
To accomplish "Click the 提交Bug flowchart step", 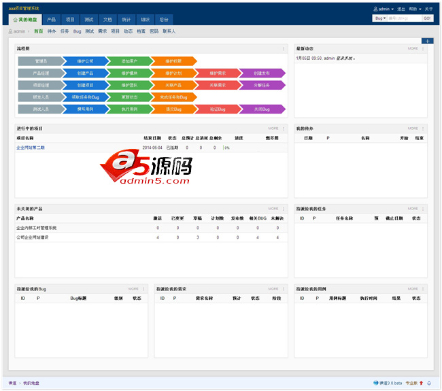I will click(173, 109).
